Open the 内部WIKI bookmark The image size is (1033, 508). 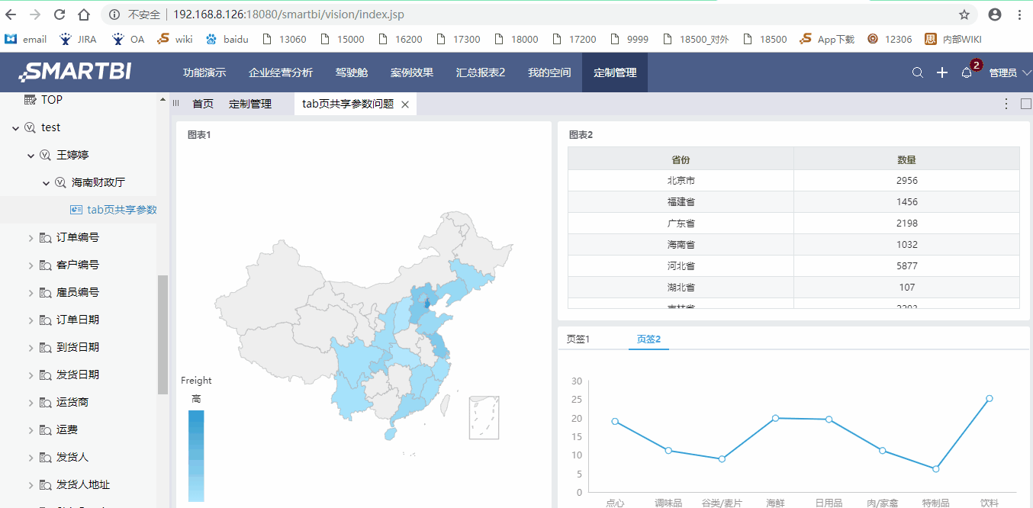953,39
